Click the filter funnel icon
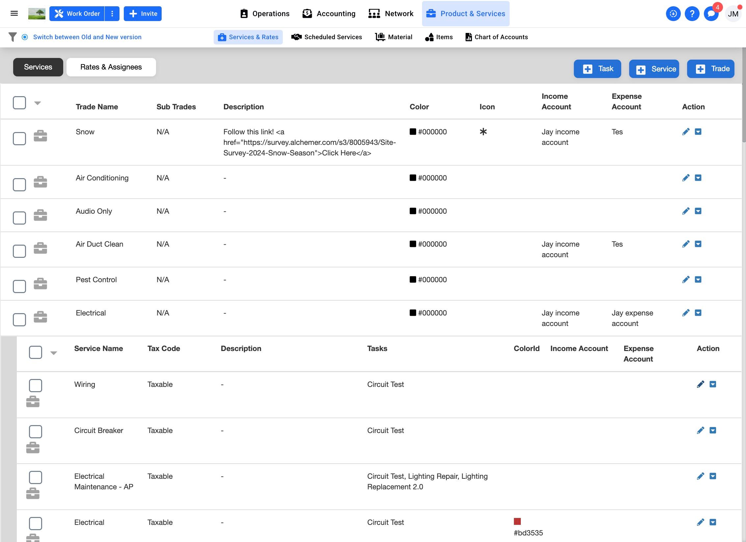The height and width of the screenshot is (542, 746). (13, 37)
